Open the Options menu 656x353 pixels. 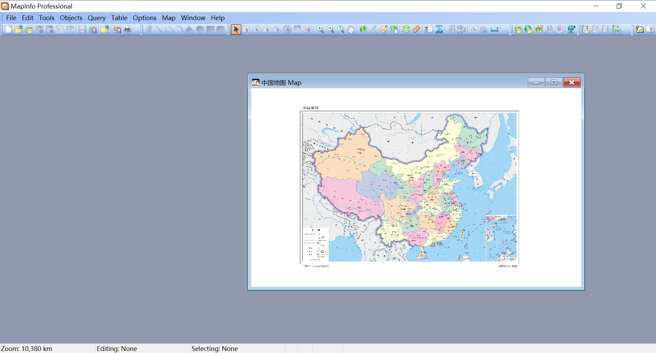(145, 18)
